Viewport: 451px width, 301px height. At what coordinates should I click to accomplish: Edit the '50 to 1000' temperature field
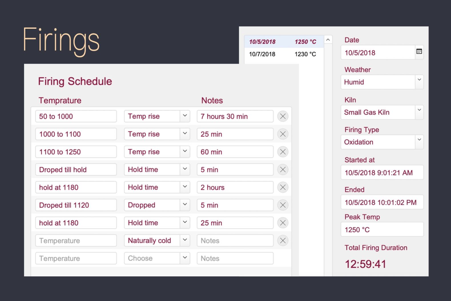click(x=76, y=116)
